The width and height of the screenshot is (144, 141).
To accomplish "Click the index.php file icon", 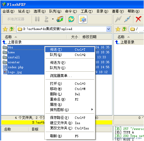I will pos(5,67).
